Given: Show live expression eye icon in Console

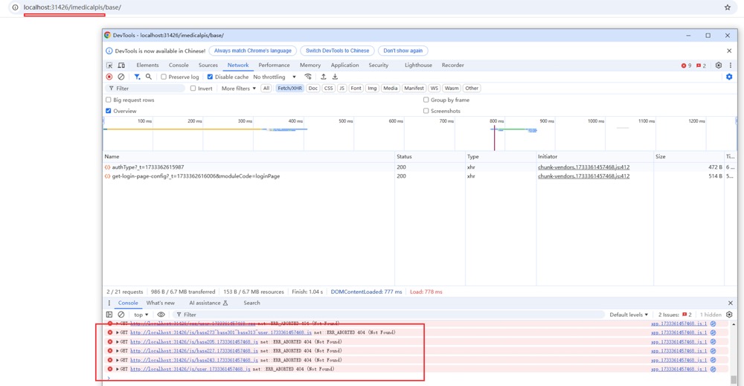Looking at the screenshot, I should 161,315.
